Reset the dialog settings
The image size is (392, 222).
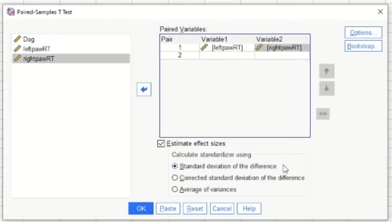pyautogui.click(x=195, y=209)
